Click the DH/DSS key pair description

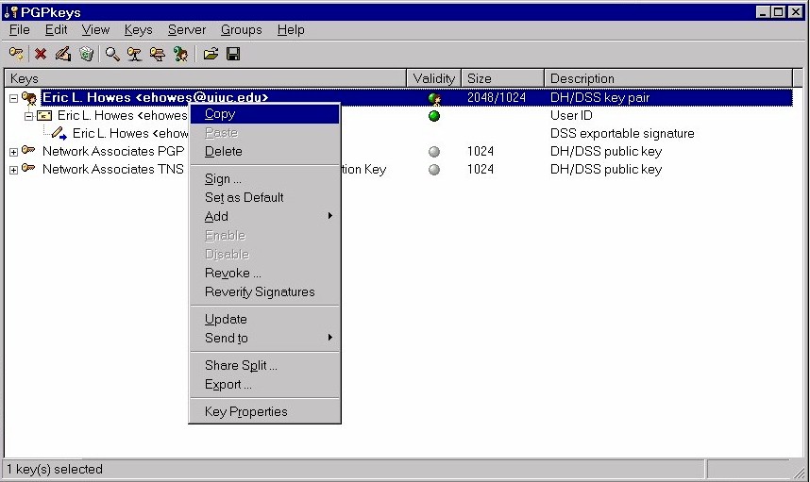599,97
